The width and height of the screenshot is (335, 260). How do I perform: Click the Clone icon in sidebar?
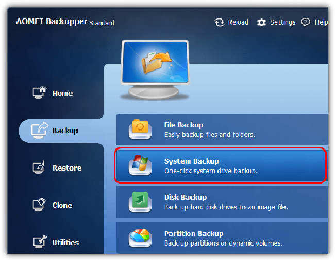39,205
